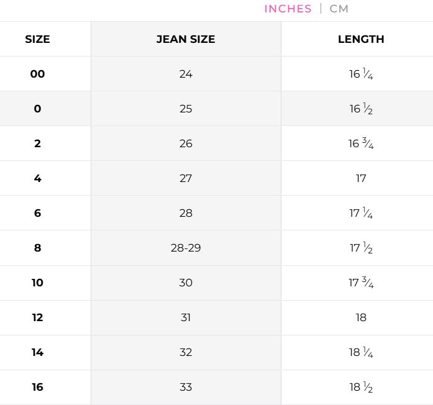Viewport: 433px width, 405px height.
Task: Select the size 10 row label
Action: pyautogui.click(x=37, y=283)
